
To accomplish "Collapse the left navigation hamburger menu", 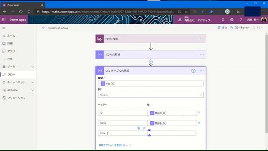I will 4,28.
